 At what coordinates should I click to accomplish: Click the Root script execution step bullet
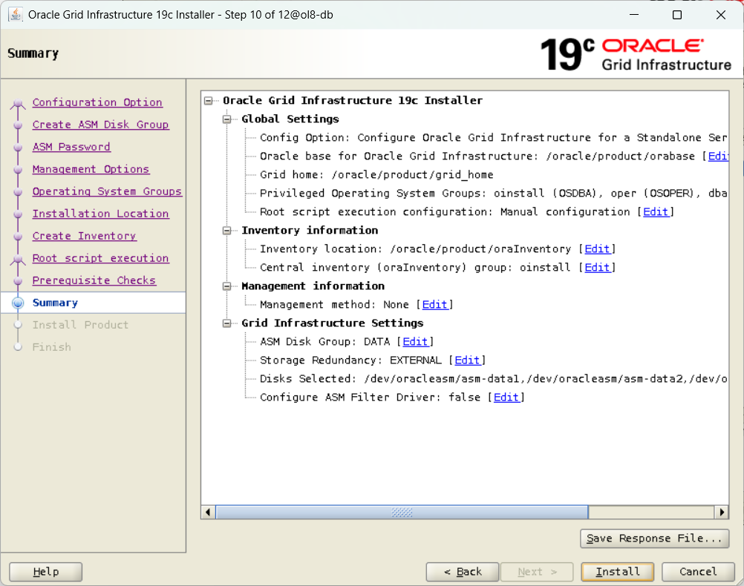pyautogui.click(x=18, y=259)
